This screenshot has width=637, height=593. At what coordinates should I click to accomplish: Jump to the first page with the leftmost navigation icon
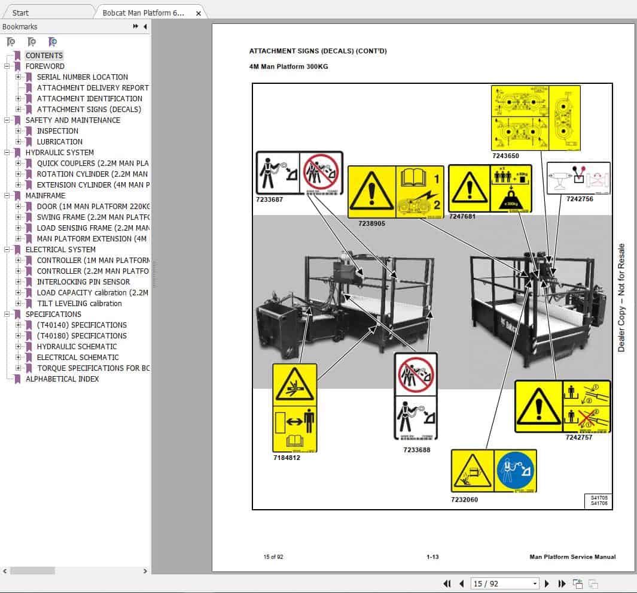coord(447,583)
